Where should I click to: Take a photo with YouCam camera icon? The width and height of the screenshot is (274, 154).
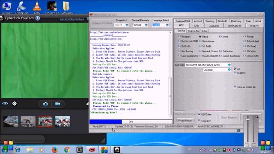tap(45, 104)
